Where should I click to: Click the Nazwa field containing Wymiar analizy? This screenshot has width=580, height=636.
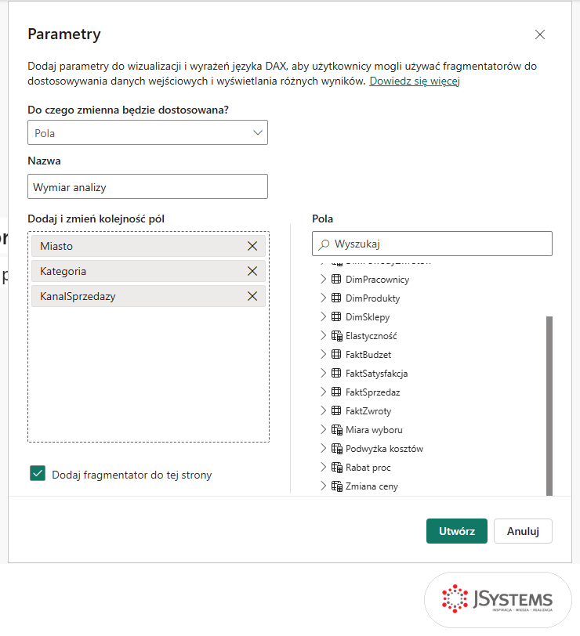click(x=147, y=186)
